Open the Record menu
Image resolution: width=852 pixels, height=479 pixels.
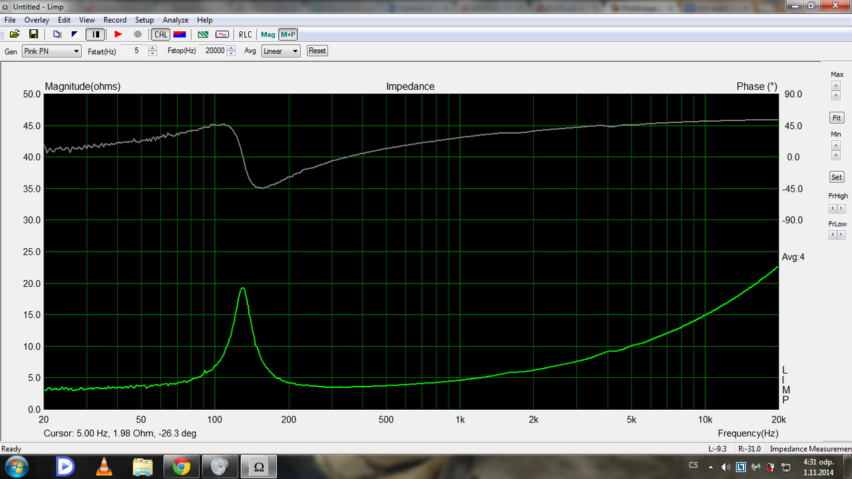(x=115, y=20)
